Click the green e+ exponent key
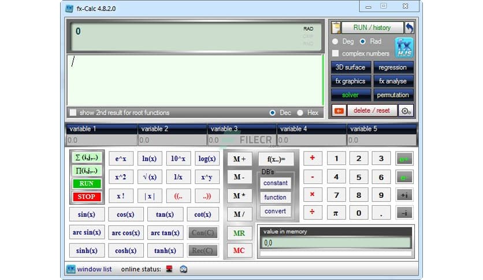 click(x=404, y=159)
